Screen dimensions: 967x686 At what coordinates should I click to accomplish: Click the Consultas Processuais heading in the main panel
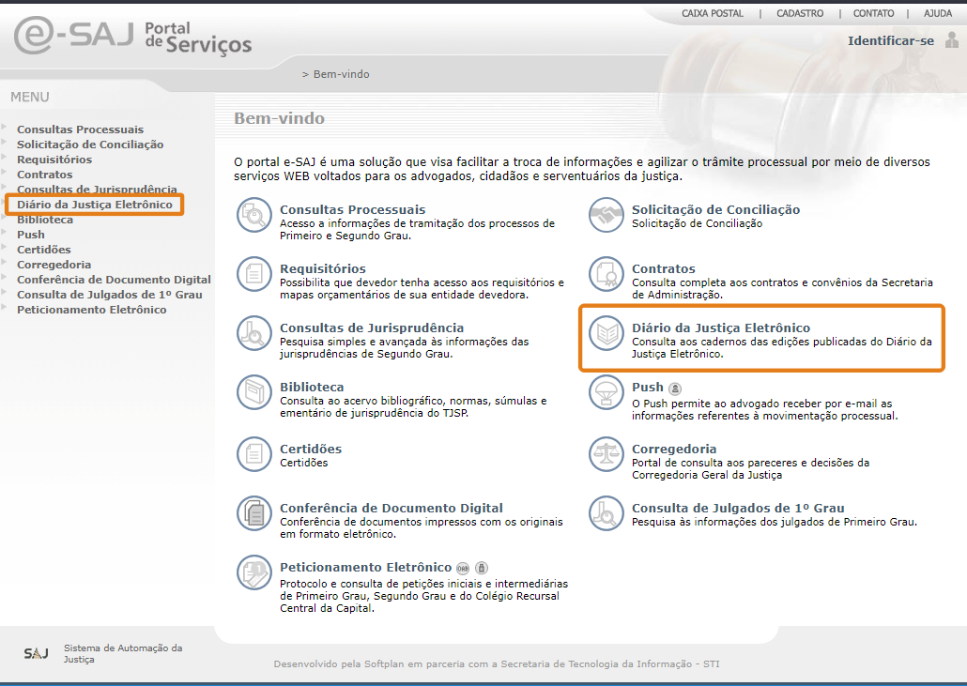point(353,209)
